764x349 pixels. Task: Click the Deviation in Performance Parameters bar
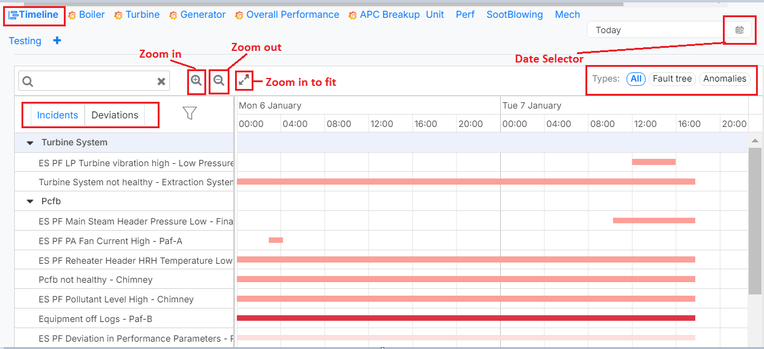466,337
